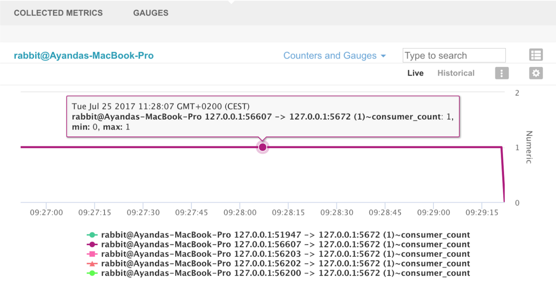The width and height of the screenshot is (556, 286).
Task: Click the 09:28:30 time axis label
Action: click(x=337, y=213)
